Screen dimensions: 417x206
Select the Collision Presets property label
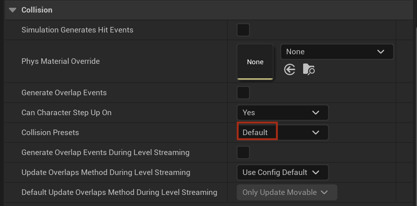tap(50, 133)
